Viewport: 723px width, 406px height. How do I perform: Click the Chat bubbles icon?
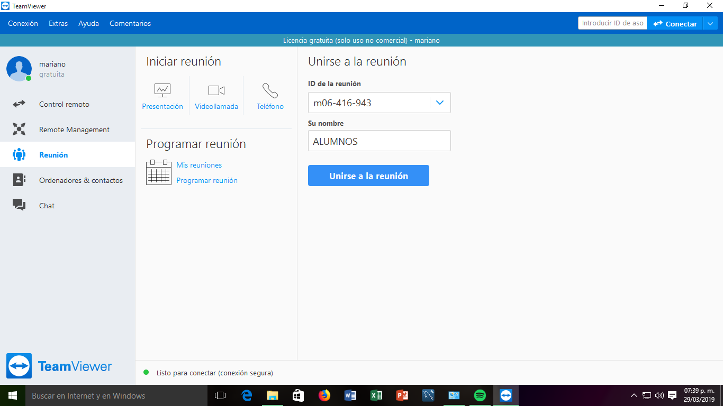pos(19,206)
